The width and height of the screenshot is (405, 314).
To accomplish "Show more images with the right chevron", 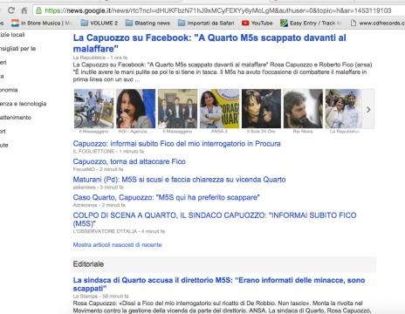I will point(368,110).
